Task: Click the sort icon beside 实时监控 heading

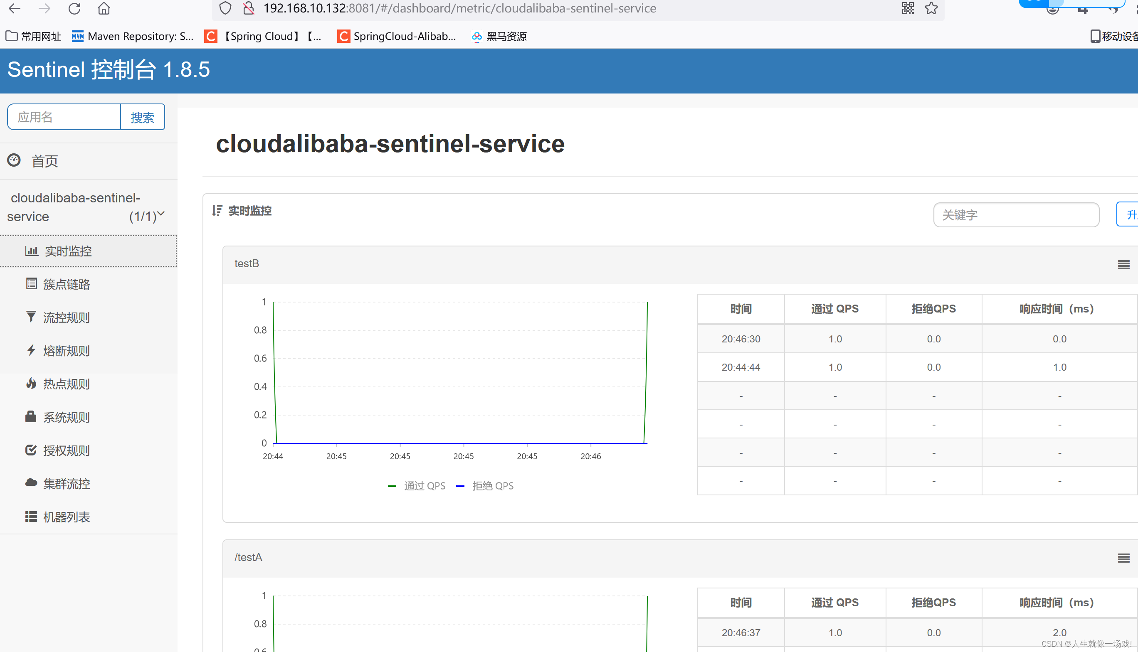Action: pyautogui.click(x=217, y=211)
